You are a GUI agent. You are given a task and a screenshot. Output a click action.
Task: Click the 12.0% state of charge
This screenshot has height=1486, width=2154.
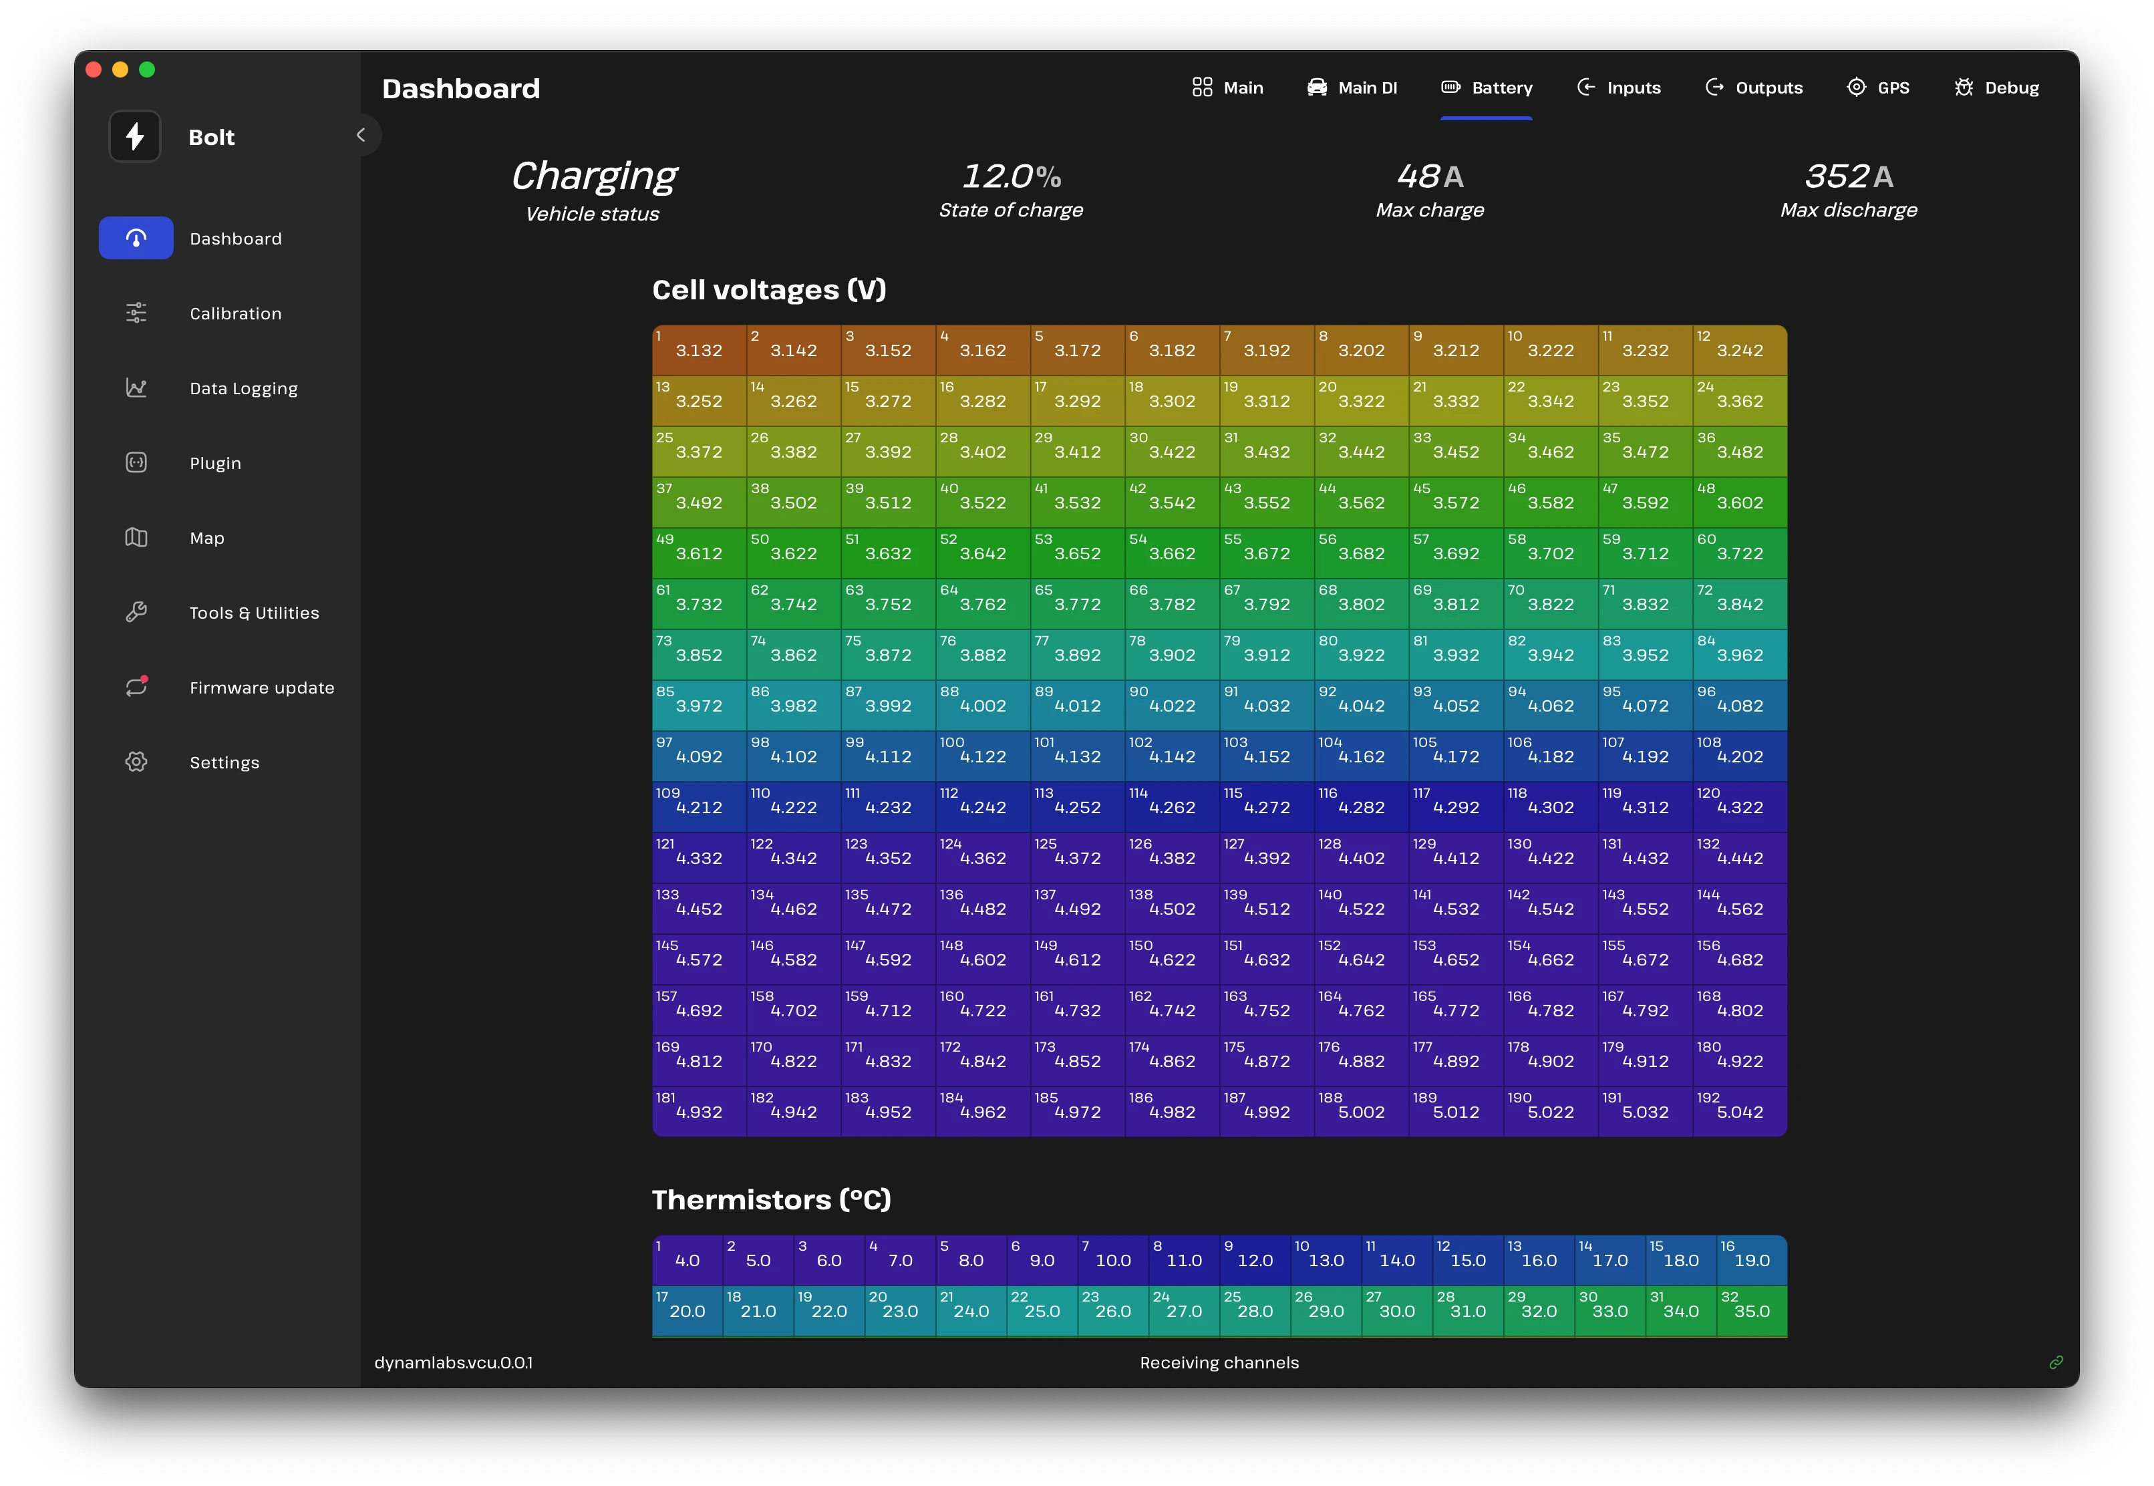pos(1011,176)
